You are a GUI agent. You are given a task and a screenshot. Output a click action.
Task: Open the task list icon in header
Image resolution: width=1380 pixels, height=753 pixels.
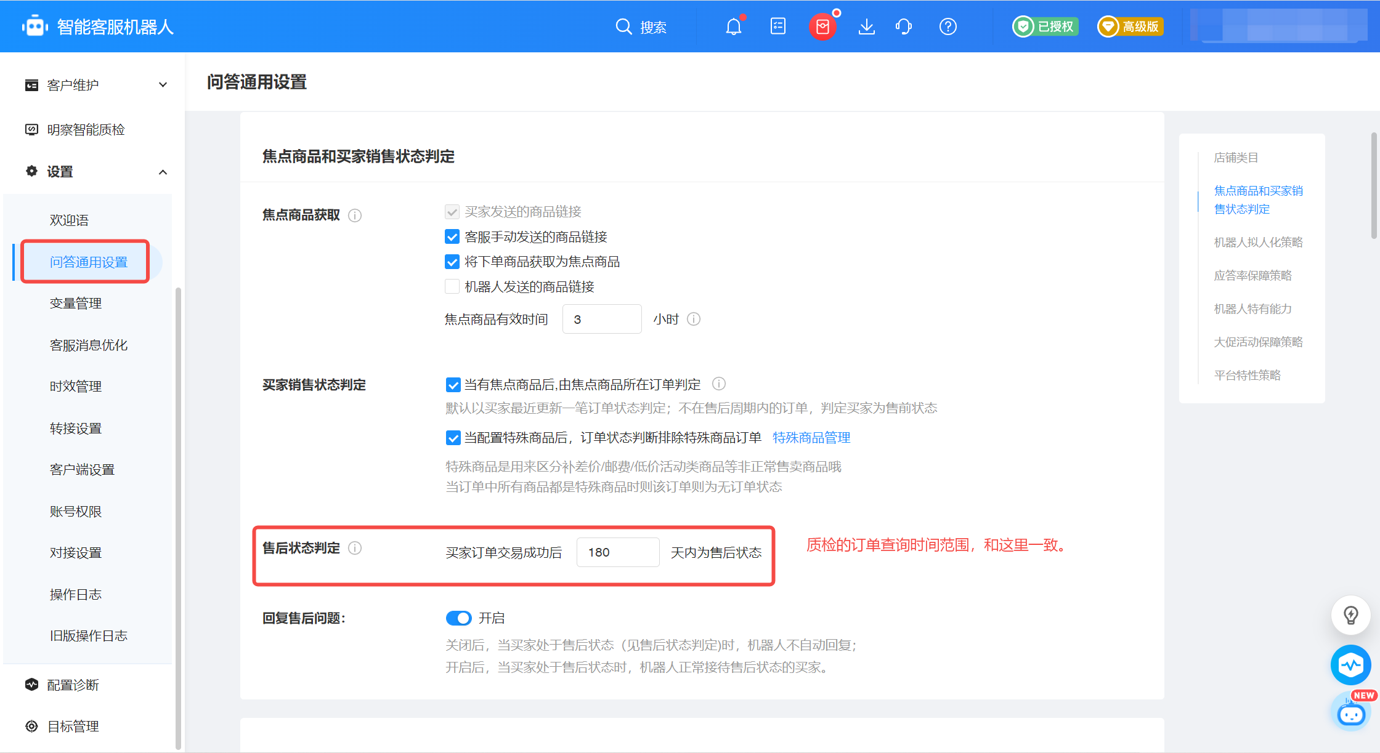(778, 26)
